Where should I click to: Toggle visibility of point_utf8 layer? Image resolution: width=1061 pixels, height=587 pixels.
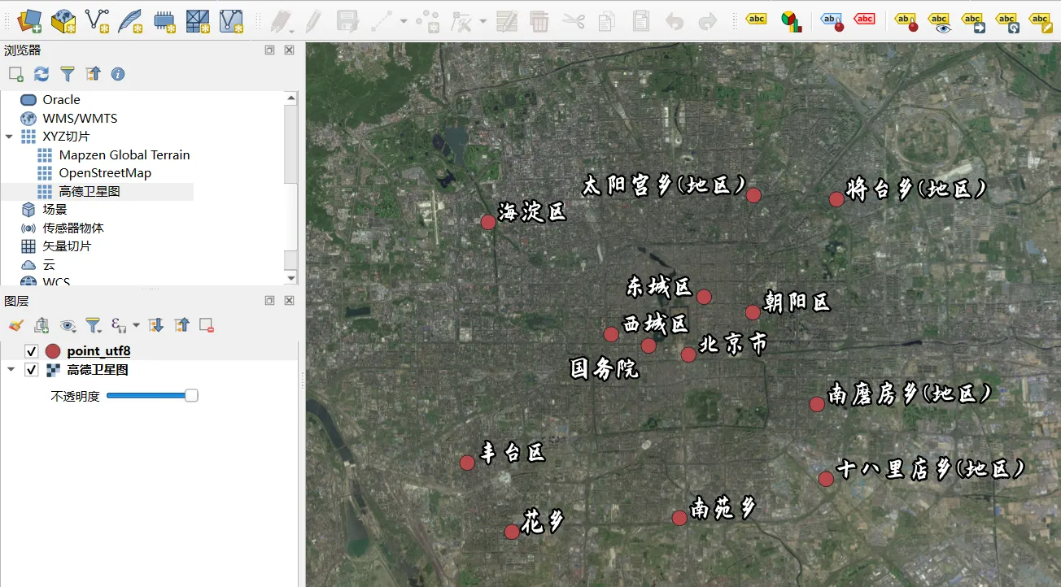click(32, 351)
